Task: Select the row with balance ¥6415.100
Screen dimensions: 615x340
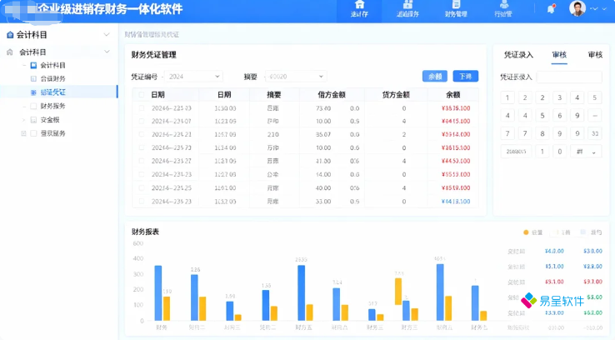Action: [141, 121]
